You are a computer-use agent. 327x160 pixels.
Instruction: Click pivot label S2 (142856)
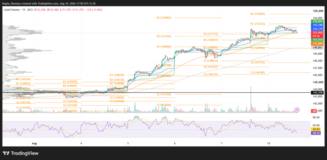(117, 97)
